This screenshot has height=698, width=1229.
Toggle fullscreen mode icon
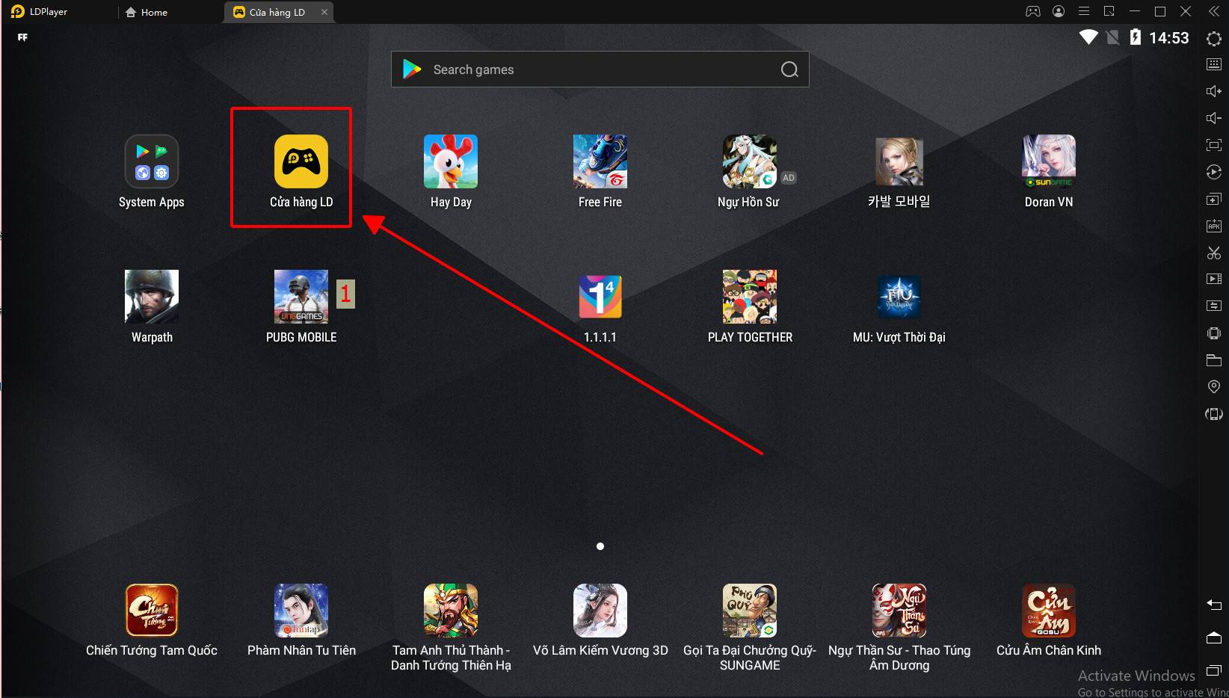pyautogui.click(x=1213, y=145)
